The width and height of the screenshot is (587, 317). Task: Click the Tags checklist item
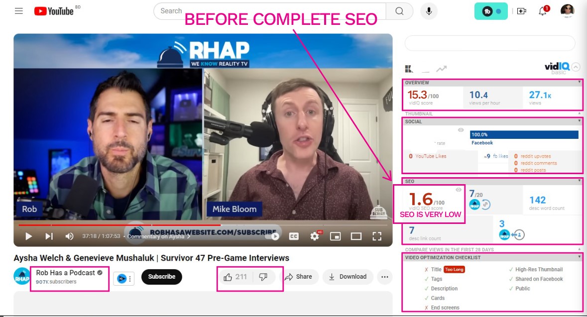point(437,279)
